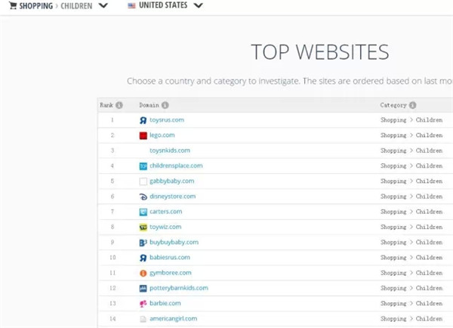
Task: Open the carters.com link
Action: [166, 212]
